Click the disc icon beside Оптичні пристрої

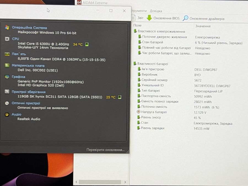(7, 103)
